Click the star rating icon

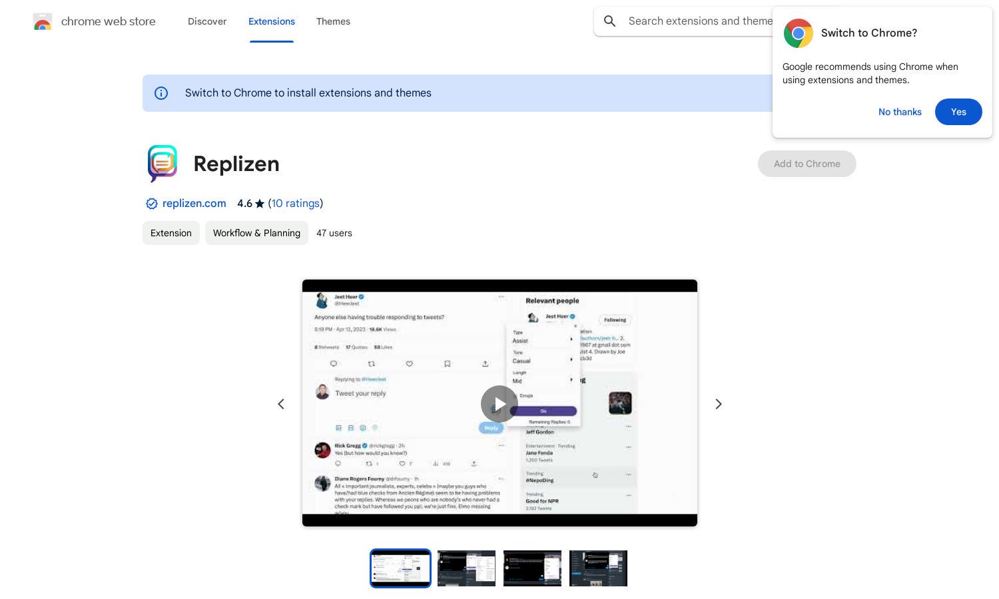tap(260, 204)
